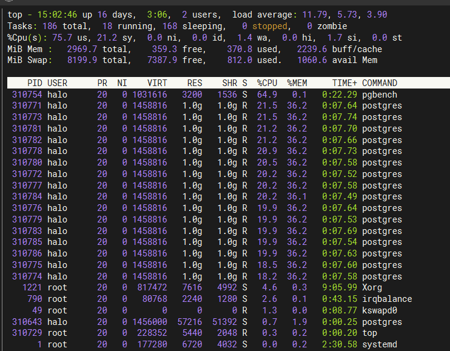
Task: Click the Xorg command name
Action: tap(372, 287)
